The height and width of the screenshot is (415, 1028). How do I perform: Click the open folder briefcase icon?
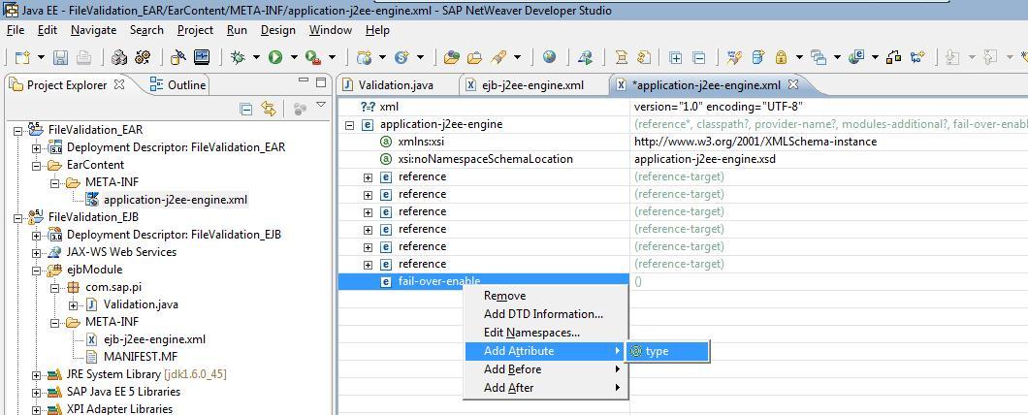coord(474,58)
